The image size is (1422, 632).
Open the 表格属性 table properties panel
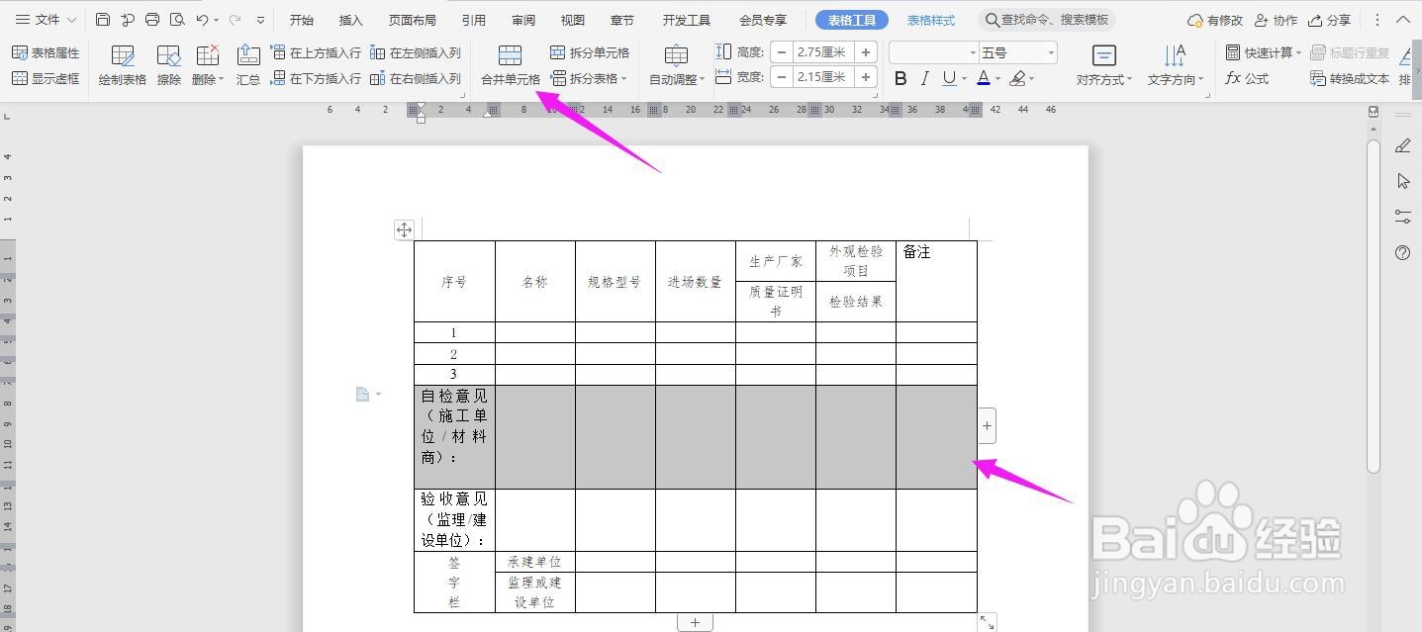click(x=46, y=52)
